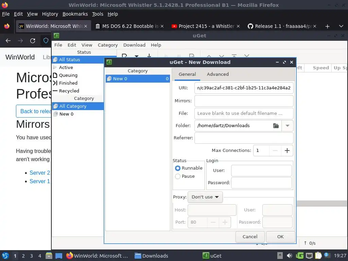Open folder browser icon in Folder field
348x261 pixels.
click(x=276, y=126)
